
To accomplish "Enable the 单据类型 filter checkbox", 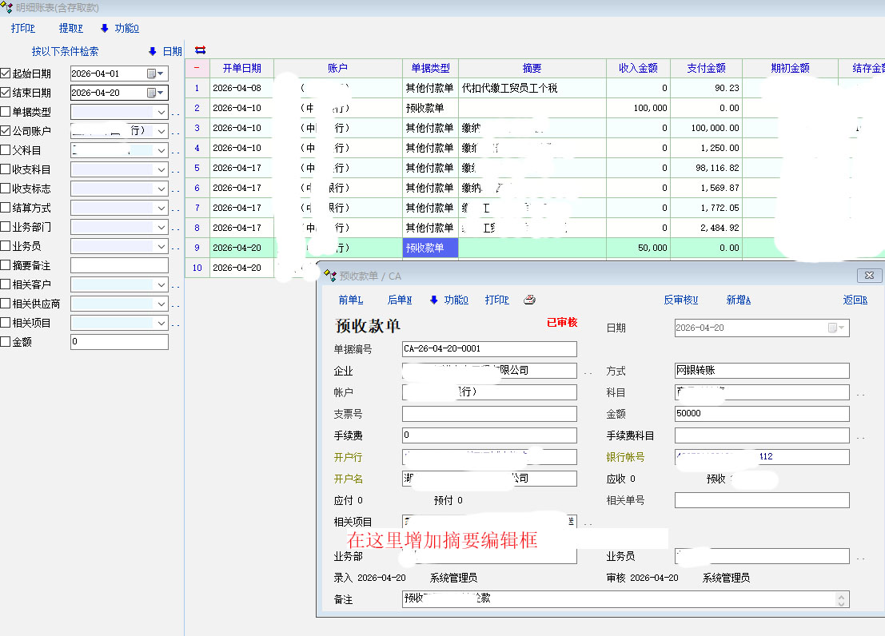I will click(x=6, y=112).
